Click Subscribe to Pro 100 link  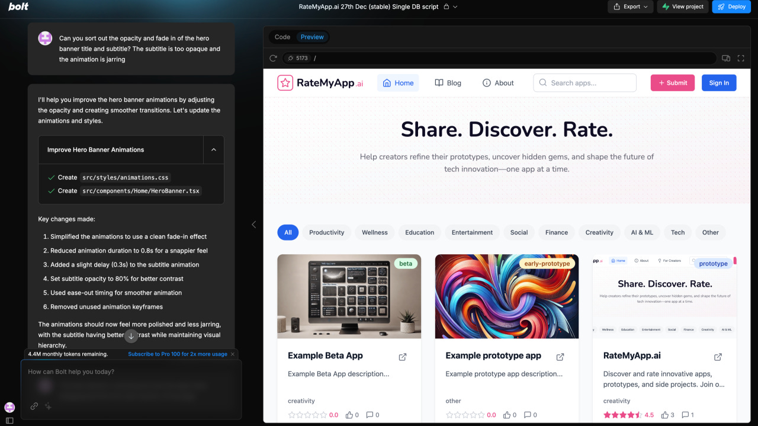pyautogui.click(x=177, y=354)
